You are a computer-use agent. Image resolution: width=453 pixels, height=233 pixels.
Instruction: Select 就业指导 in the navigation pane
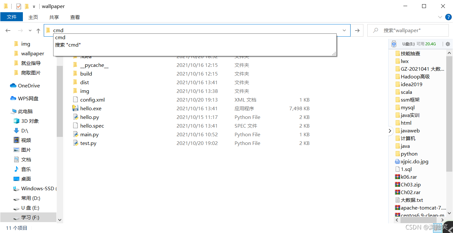pyautogui.click(x=31, y=63)
